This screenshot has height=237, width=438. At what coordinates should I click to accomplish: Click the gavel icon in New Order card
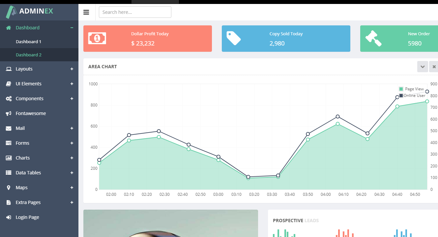[373, 38]
